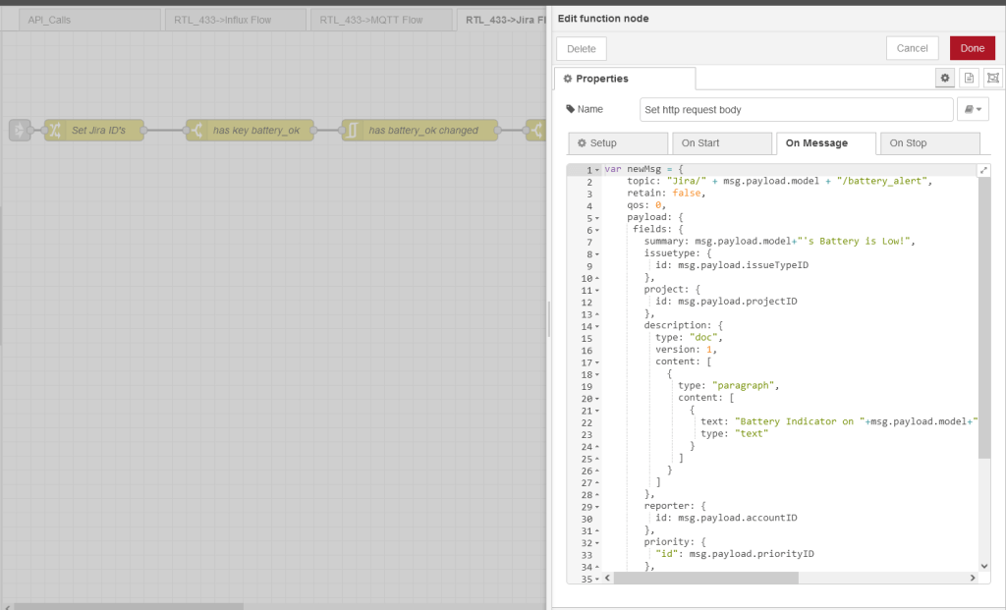The image size is (1006, 610).
Task: Collapse the payload fold arrow at line 5
Action: point(598,218)
